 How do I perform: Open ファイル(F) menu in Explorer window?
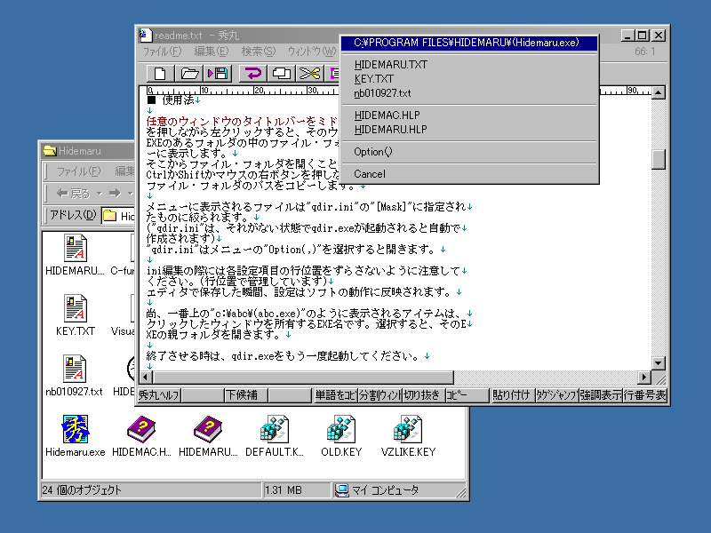pos(78,171)
